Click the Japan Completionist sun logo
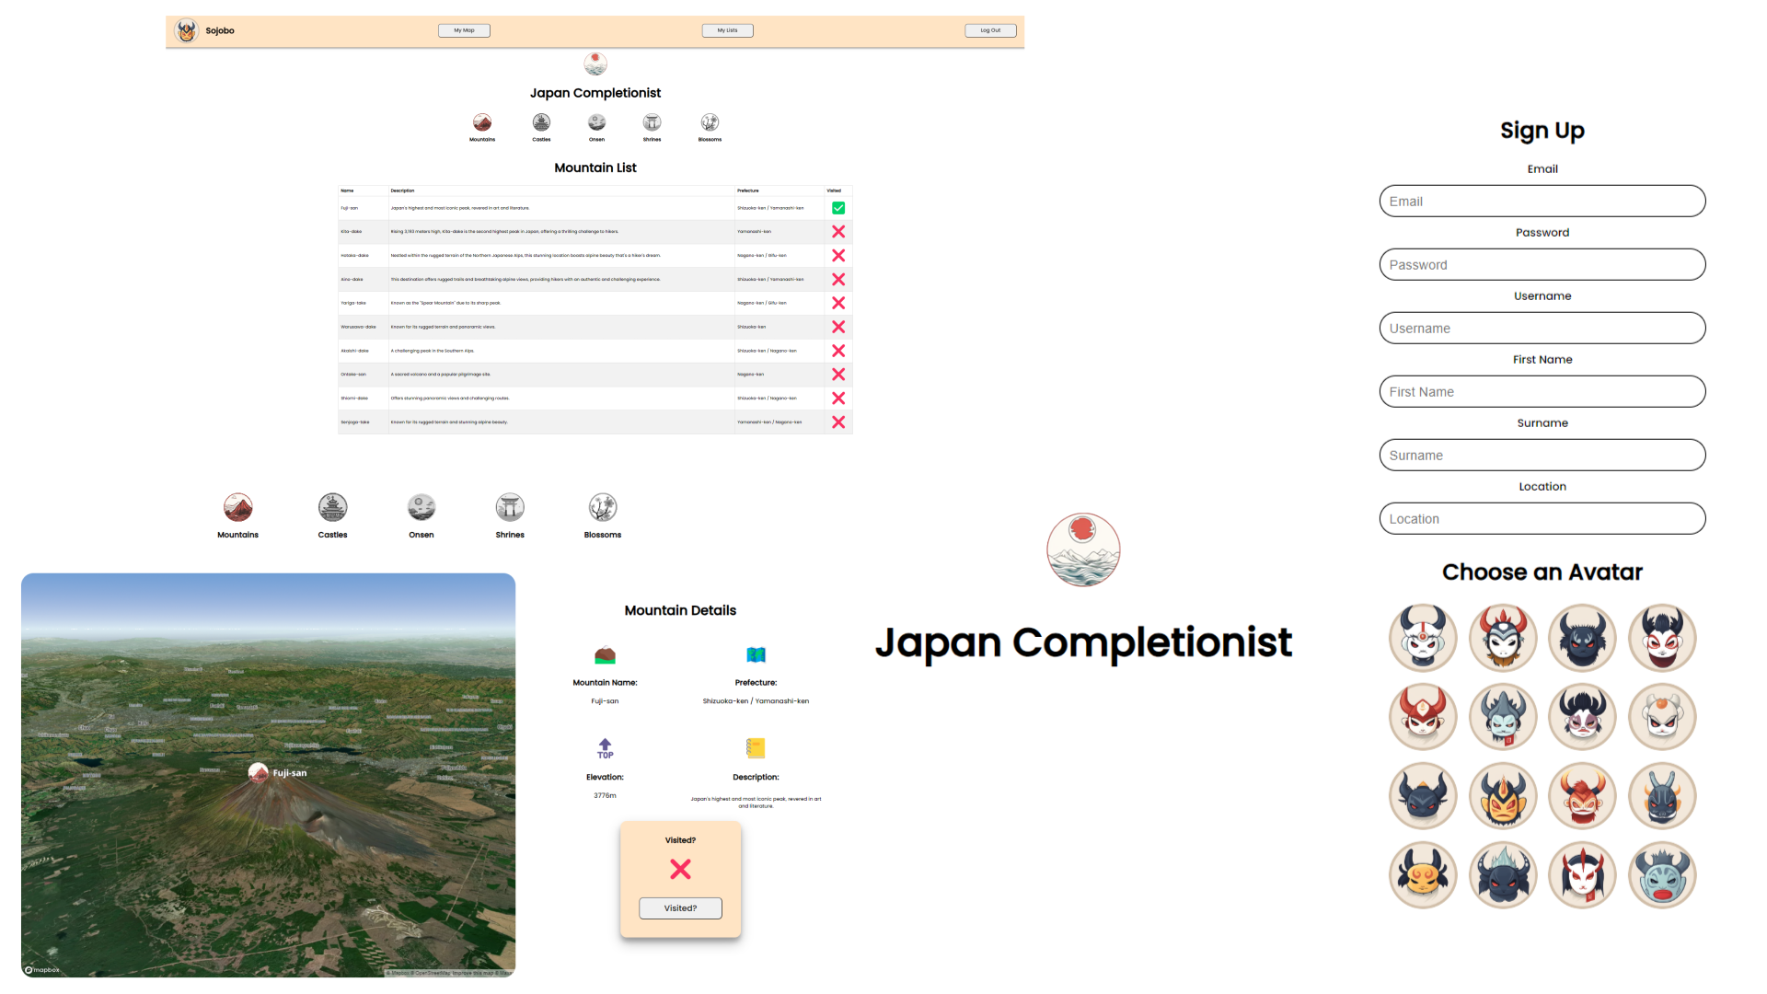Image resolution: width=1767 pixels, height=994 pixels. coord(1083,549)
